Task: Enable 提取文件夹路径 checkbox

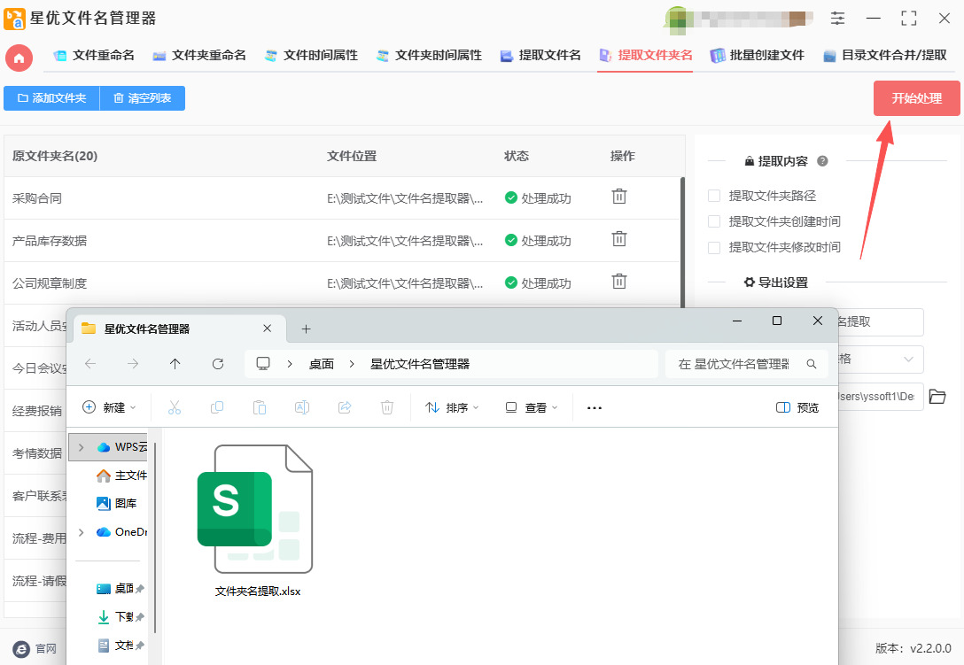Action: tap(714, 196)
